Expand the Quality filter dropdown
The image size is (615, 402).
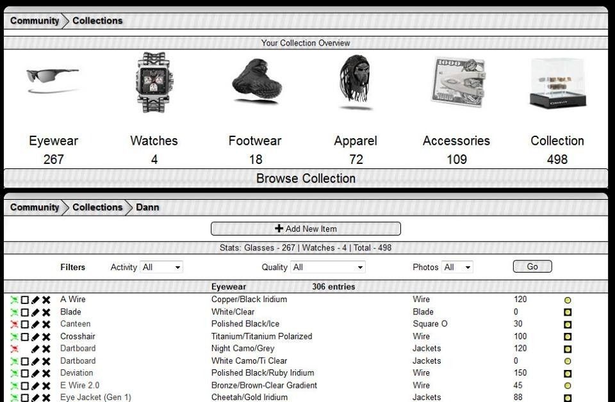pyautogui.click(x=327, y=267)
